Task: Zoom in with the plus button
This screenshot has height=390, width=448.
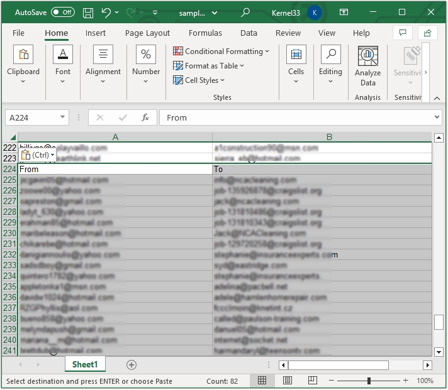Action: 405,381
